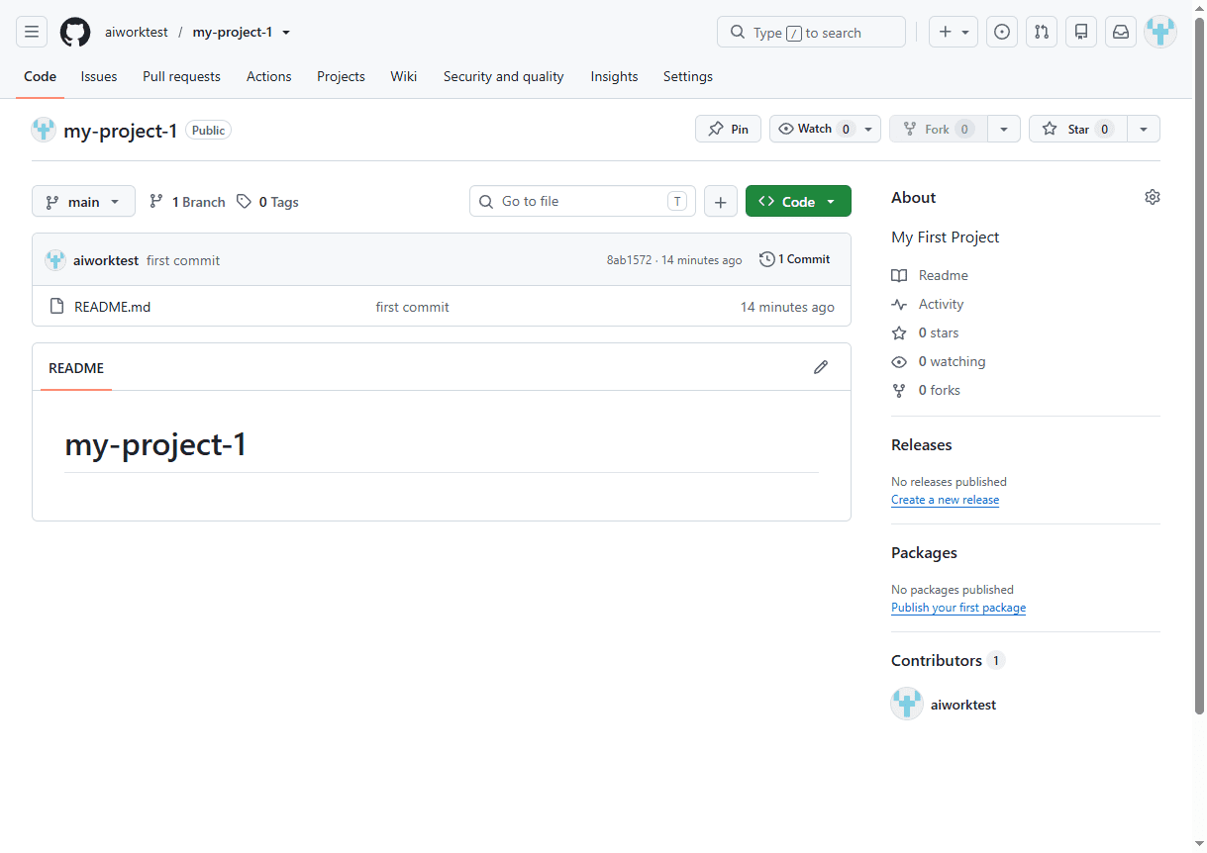1207x853 pixels.
Task: Star this repository
Action: pos(1077,129)
